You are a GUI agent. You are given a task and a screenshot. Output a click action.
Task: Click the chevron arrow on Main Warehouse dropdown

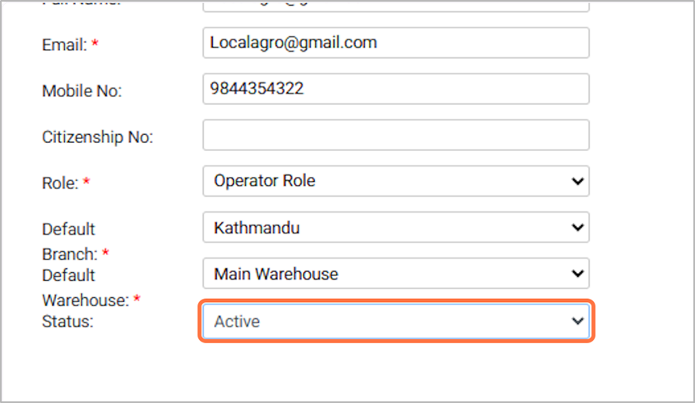coord(577,274)
